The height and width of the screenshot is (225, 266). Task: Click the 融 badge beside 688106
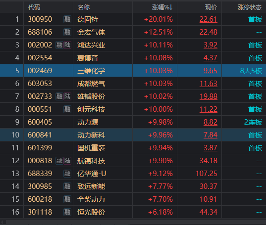67,32
